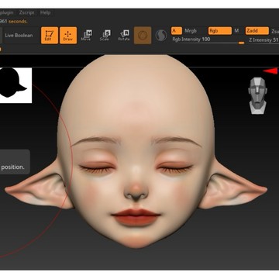Switch to the Move tool

click(x=87, y=36)
